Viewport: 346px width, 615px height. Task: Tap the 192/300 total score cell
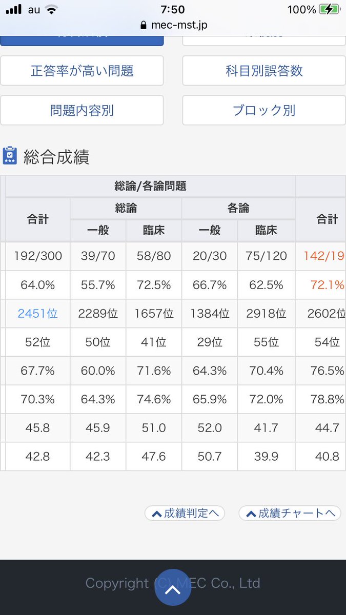tap(37, 256)
